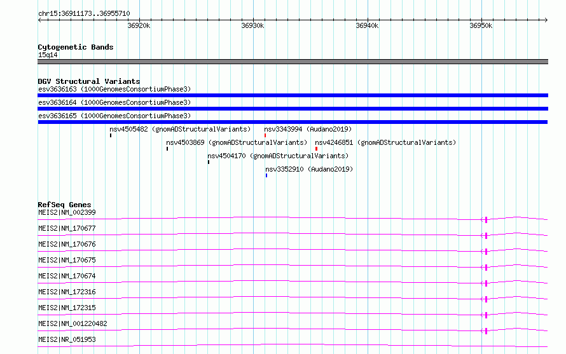566x354 pixels.
Task: Click the exon block on MEIS2|NM_172315
Action: pyautogui.click(x=487, y=315)
